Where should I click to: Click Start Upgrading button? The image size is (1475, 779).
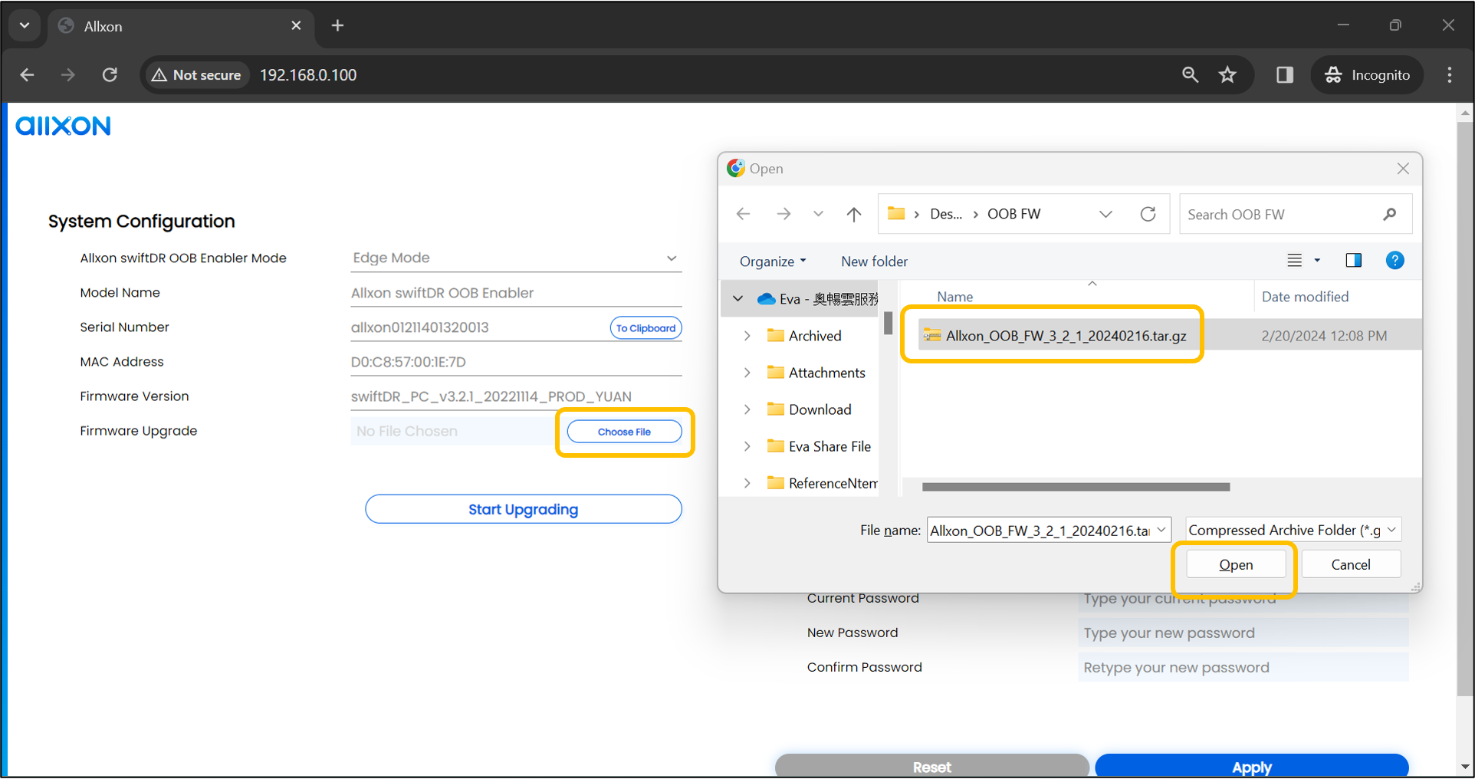click(524, 509)
